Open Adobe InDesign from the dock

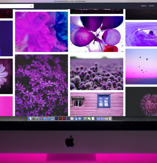click(x=64, y=119)
